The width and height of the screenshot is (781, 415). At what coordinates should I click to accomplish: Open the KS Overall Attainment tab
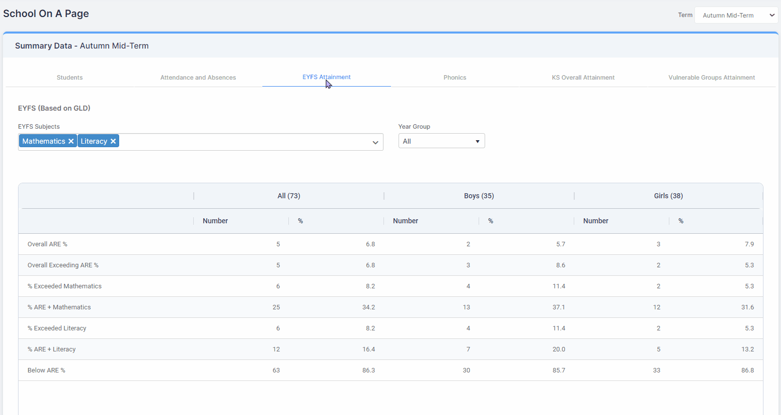tap(583, 78)
